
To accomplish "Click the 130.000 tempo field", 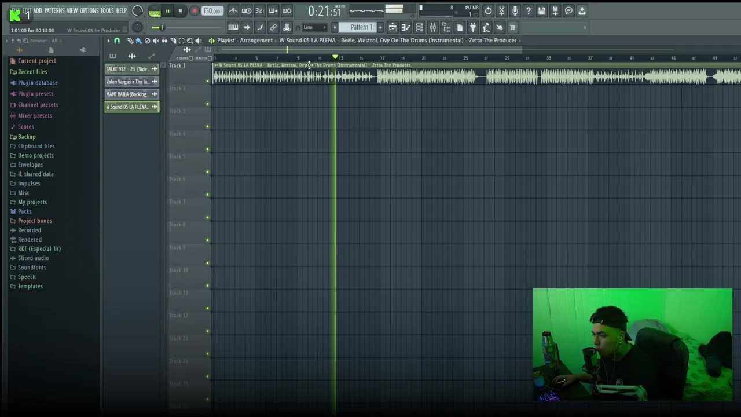I will click(x=212, y=11).
